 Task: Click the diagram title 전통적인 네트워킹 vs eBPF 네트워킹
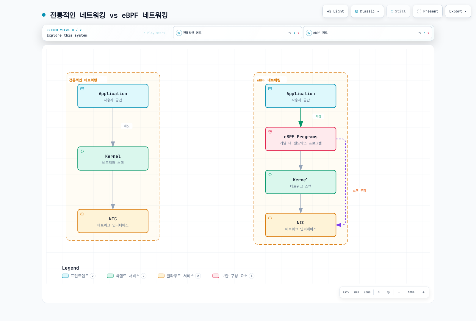coord(109,15)
